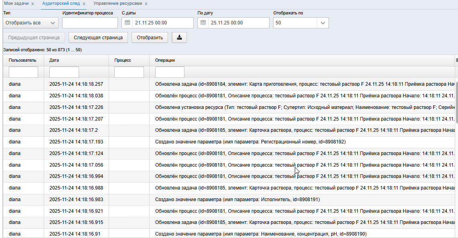Click the Дата column filter box

(64, 72)
